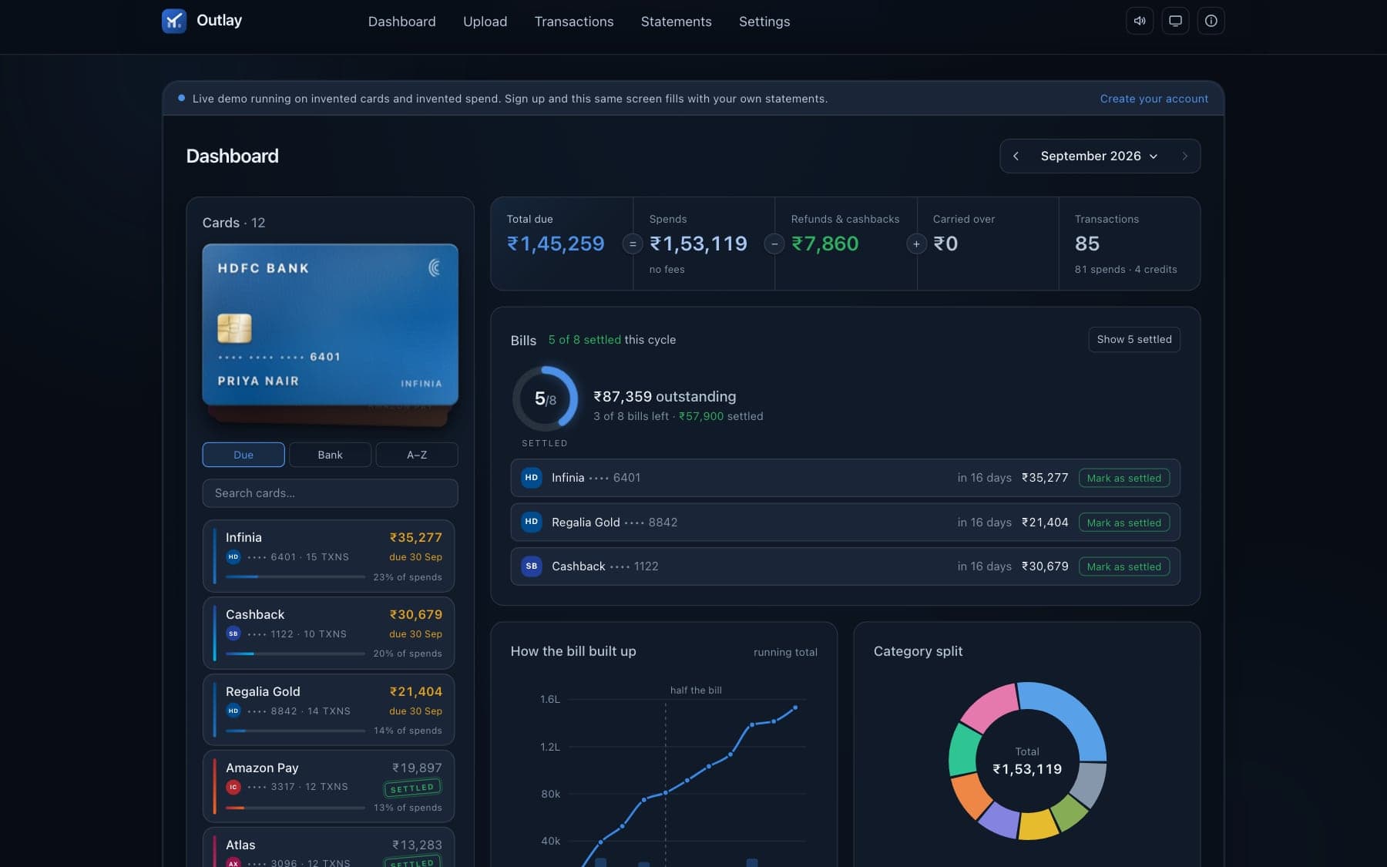Click HD badge in Regalia Gold bill row
This screenshot has height=867, width=1387.
pos(532,522)
